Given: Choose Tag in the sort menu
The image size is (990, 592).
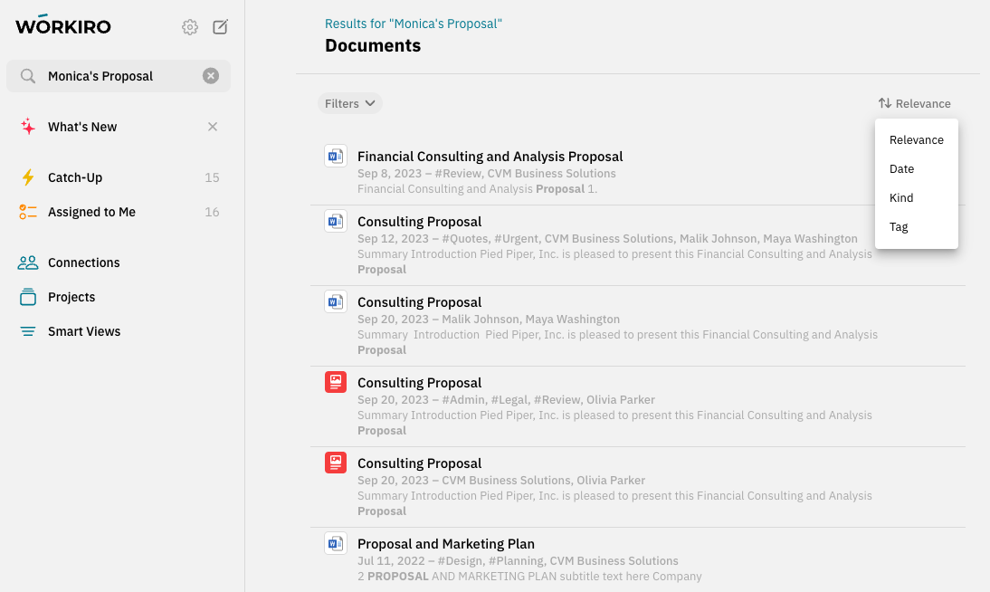Looking at the screenshot, I should pos(899,226).
